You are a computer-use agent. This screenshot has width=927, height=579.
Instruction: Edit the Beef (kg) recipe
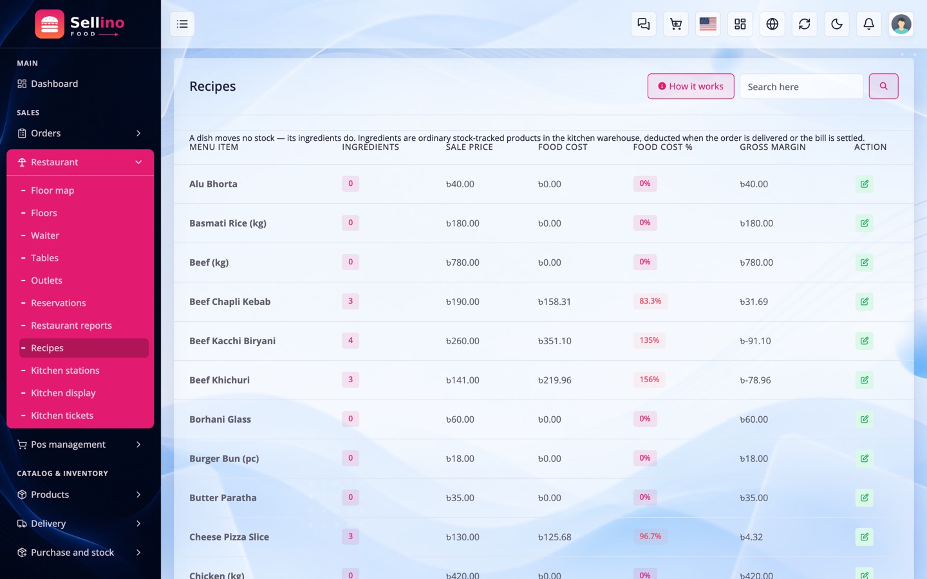(865, 262)
